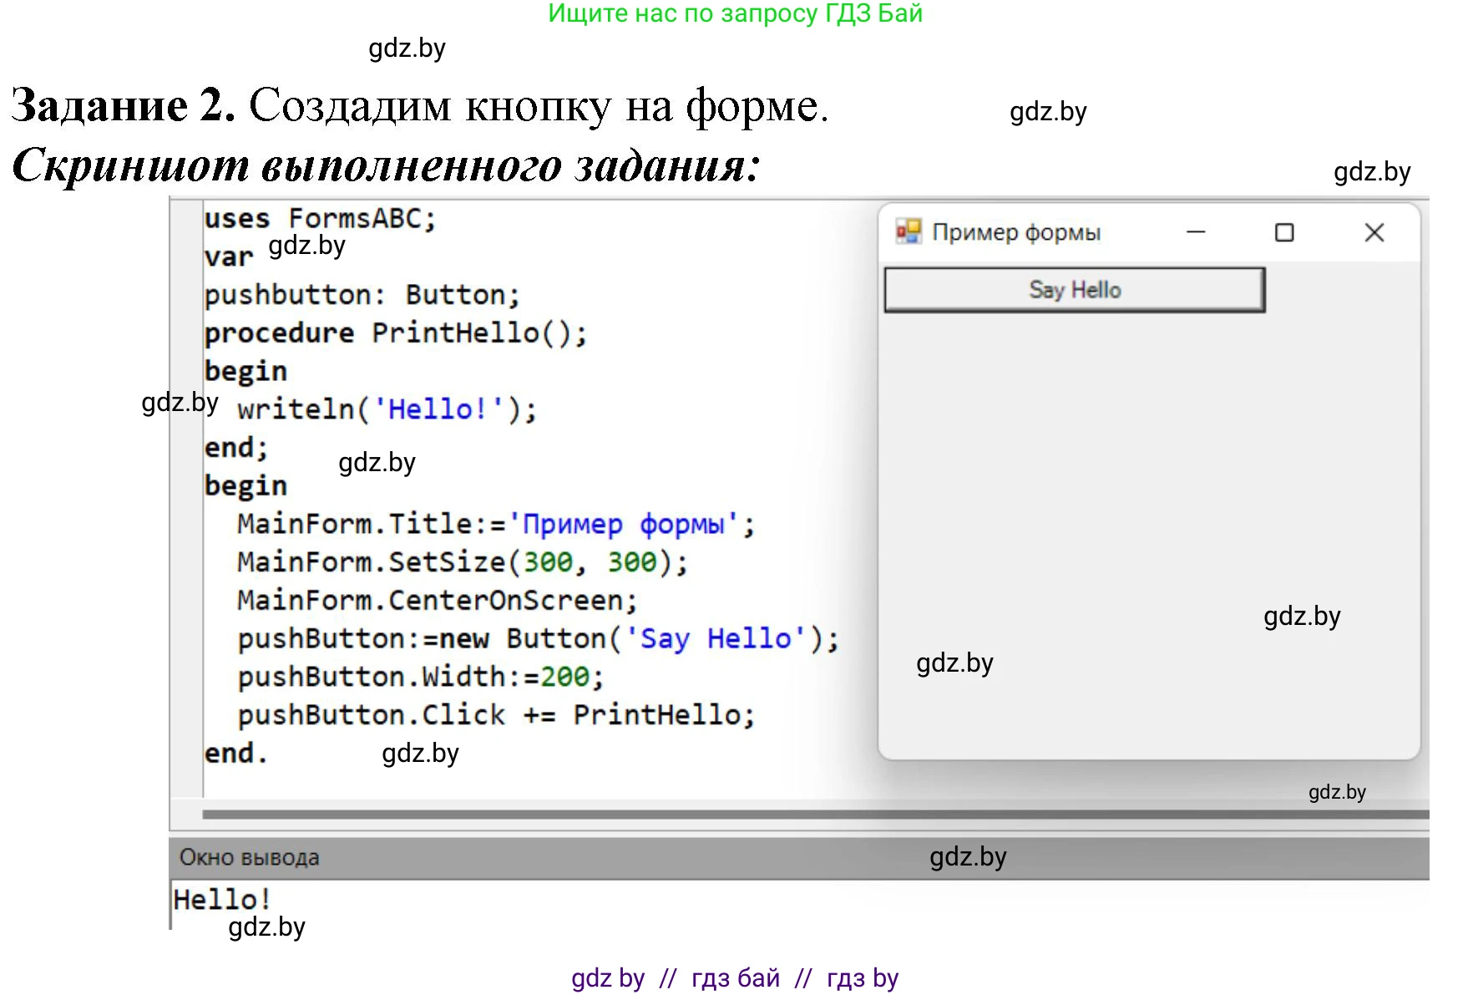
Task: Click the Say Hello button
Action: [x=1074, y=290]
